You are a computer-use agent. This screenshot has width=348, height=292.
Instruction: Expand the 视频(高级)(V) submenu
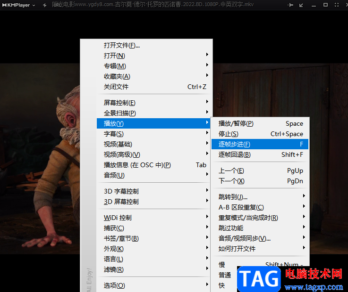[x=153, y=154]
